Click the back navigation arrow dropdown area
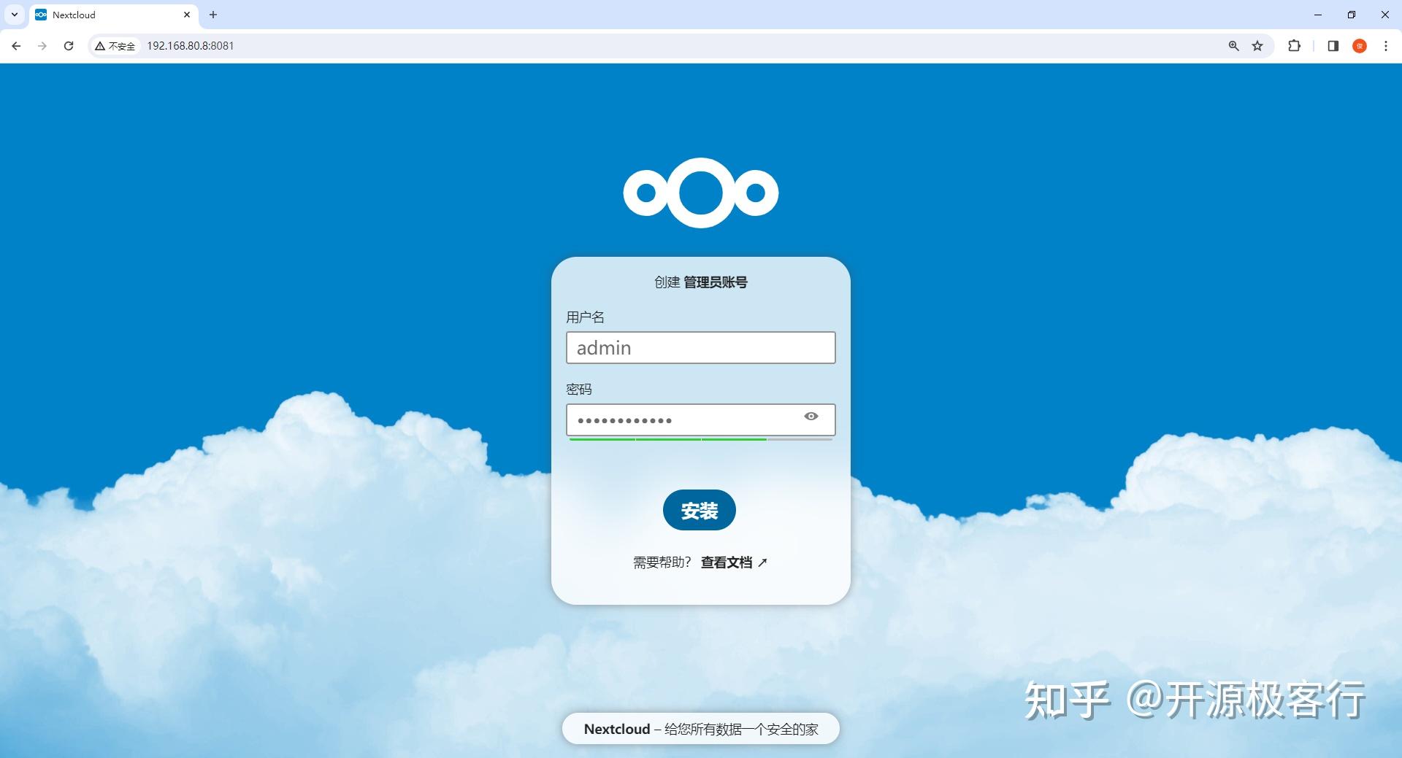Screen dimensions: 1402x758 (x=16, y=46)
